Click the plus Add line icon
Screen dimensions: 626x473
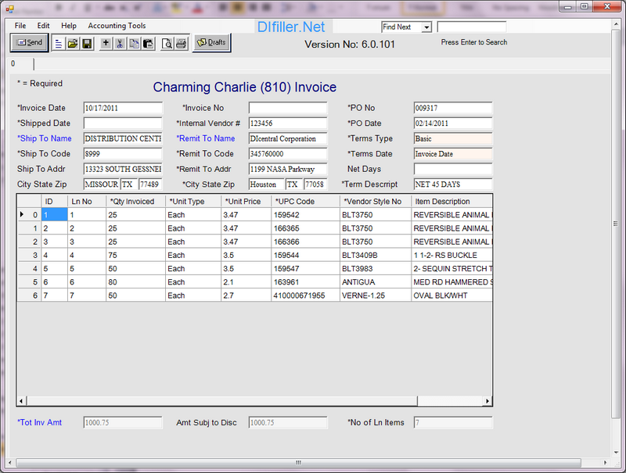[106, 43]
